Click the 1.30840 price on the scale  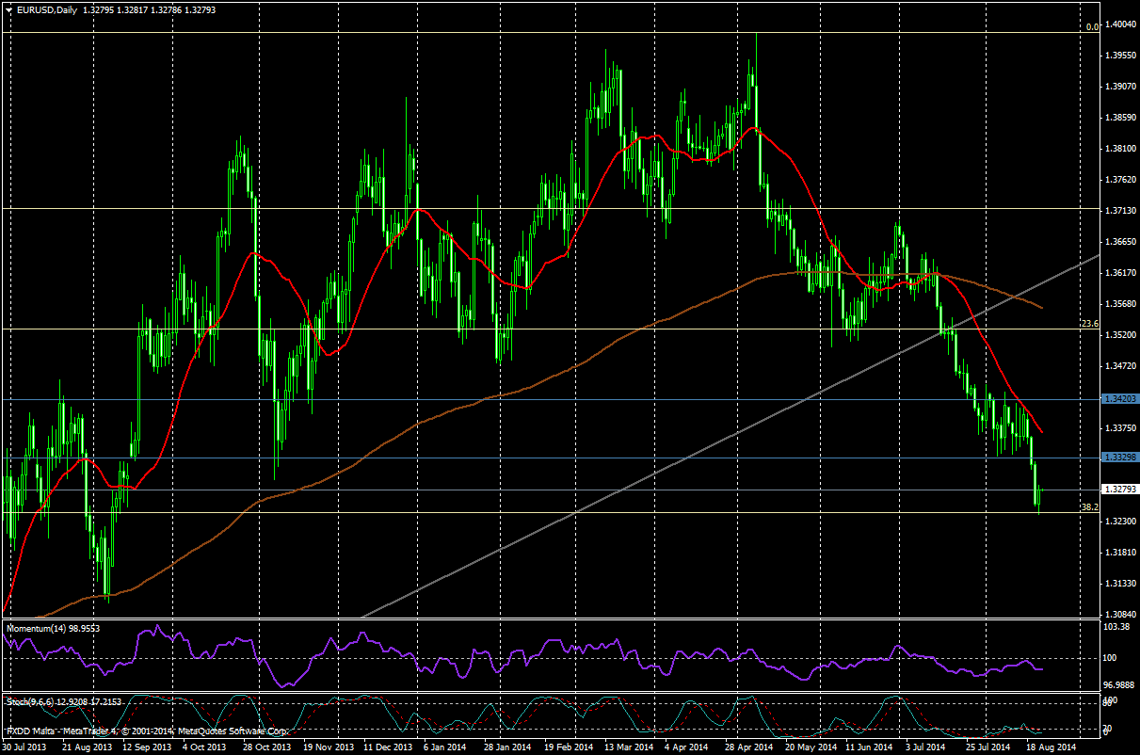1120,613
